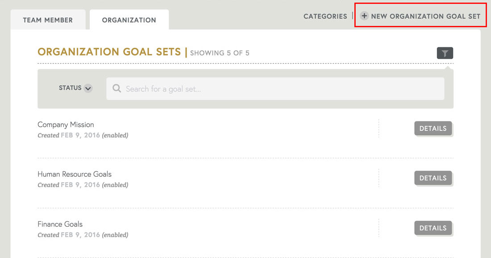This screenshot has height=258, width=491.
Task: Open the Finance Goals details
Action: (x=433, y=228)
